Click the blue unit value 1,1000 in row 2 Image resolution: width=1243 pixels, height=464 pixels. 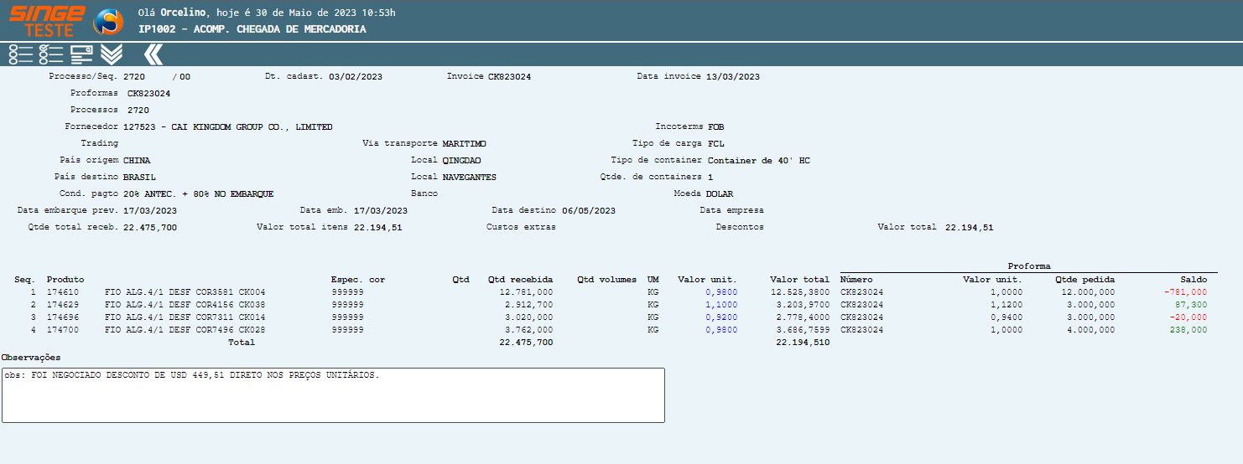pos(720,305)
